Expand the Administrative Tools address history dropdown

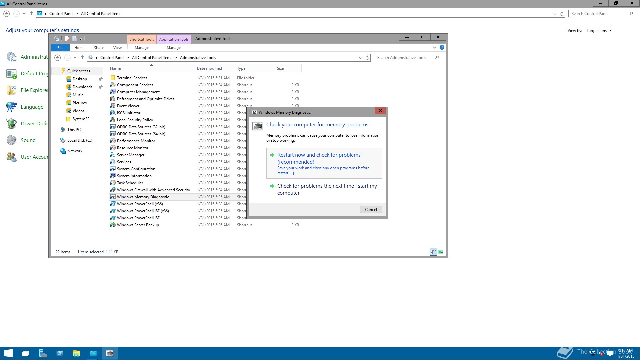360,58
